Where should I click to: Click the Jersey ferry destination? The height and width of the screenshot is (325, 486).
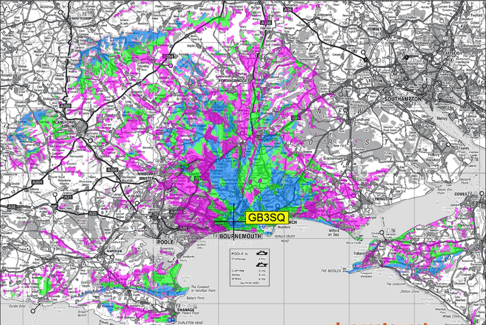[x=236, y=275]
